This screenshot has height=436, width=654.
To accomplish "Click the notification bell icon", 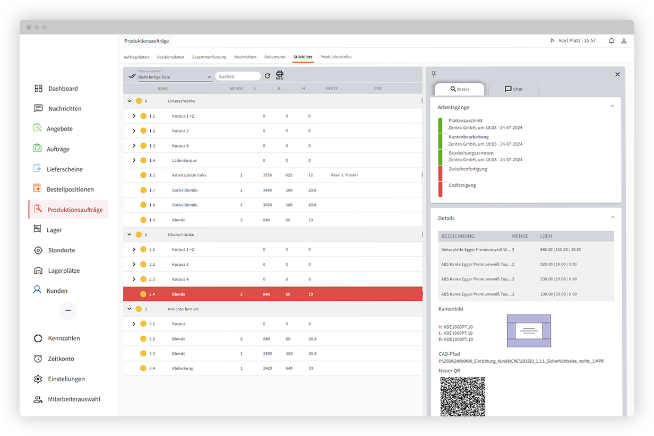I will [612, 41].
